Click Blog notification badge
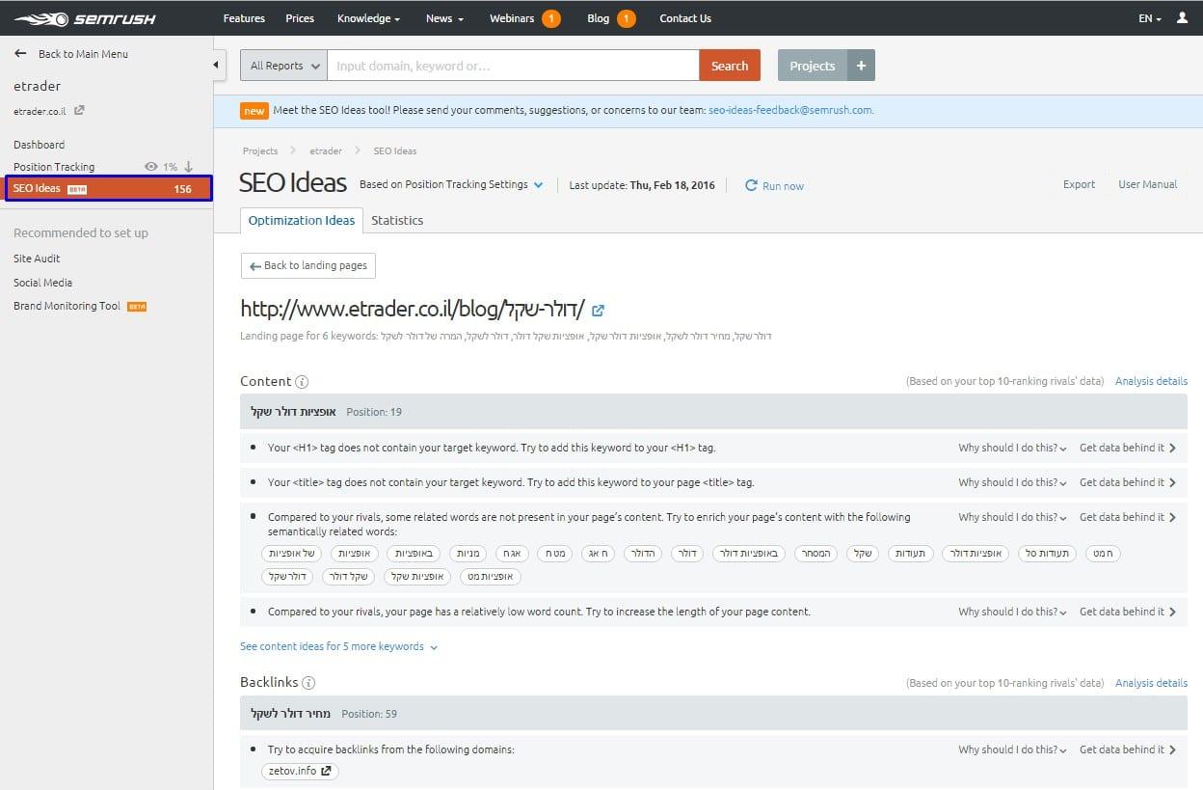 (x=626, y=18)
